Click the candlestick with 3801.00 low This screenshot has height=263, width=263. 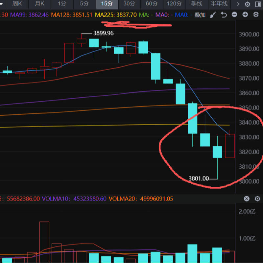pos(217,152)
